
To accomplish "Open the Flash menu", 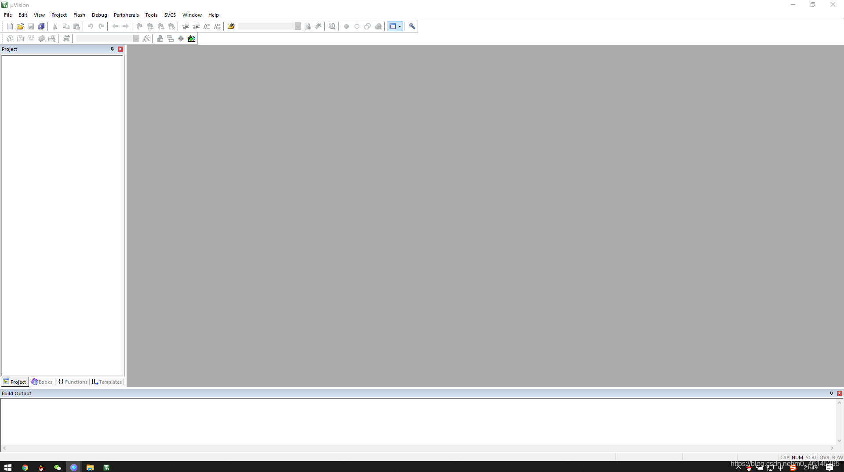I will (79, 15).
